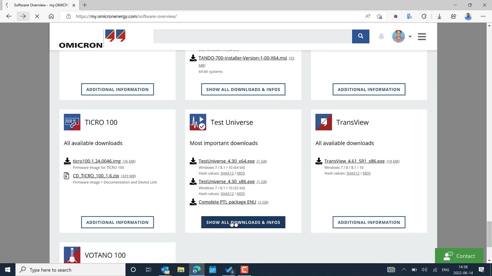Click download icon beside TestUniverse_4.30_x64.exe
The height and width of the screenshot is (276, 492).
(x=193, y=161)
